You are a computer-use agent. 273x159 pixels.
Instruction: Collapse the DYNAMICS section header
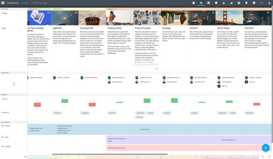point(14,95)
